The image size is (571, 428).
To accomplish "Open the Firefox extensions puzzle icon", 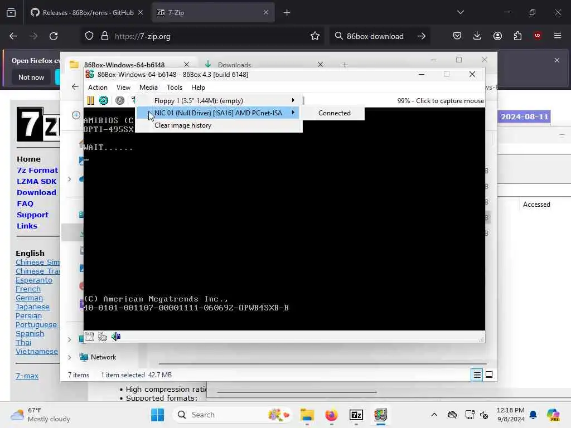I will point(517,36).
